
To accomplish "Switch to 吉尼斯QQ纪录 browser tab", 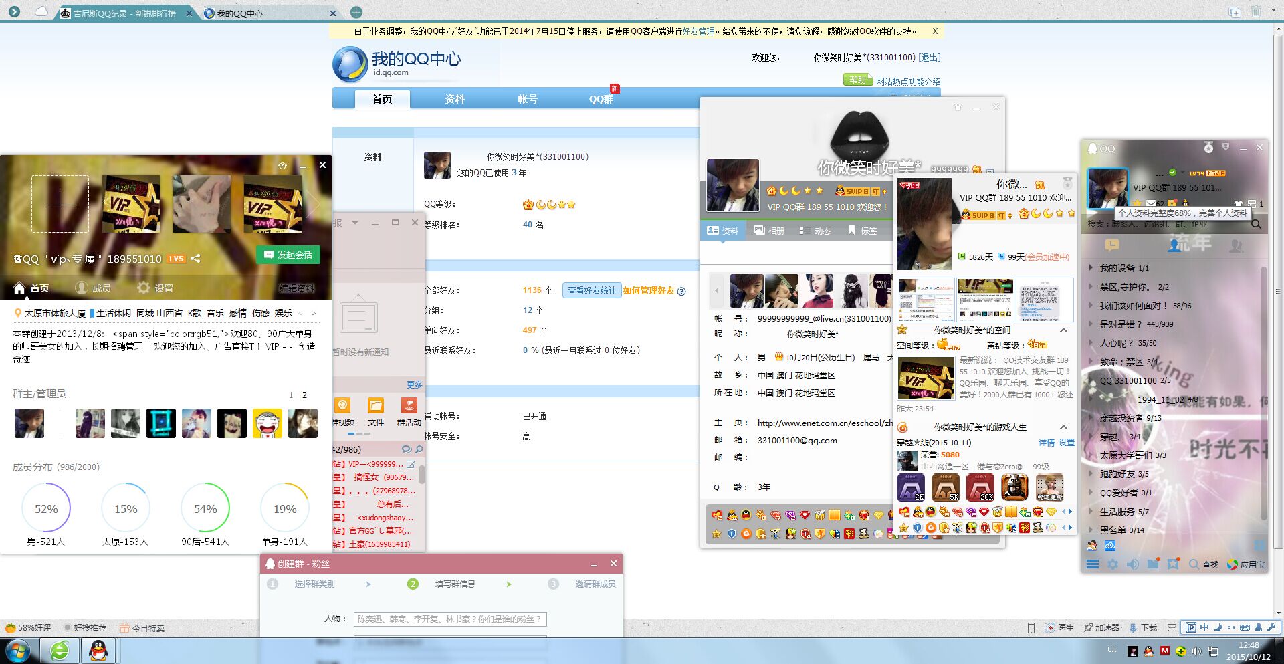I will coord(124,13).
